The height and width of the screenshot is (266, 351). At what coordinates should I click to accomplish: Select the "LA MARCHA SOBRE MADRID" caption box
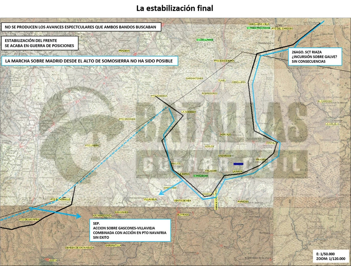click(89, 61)
